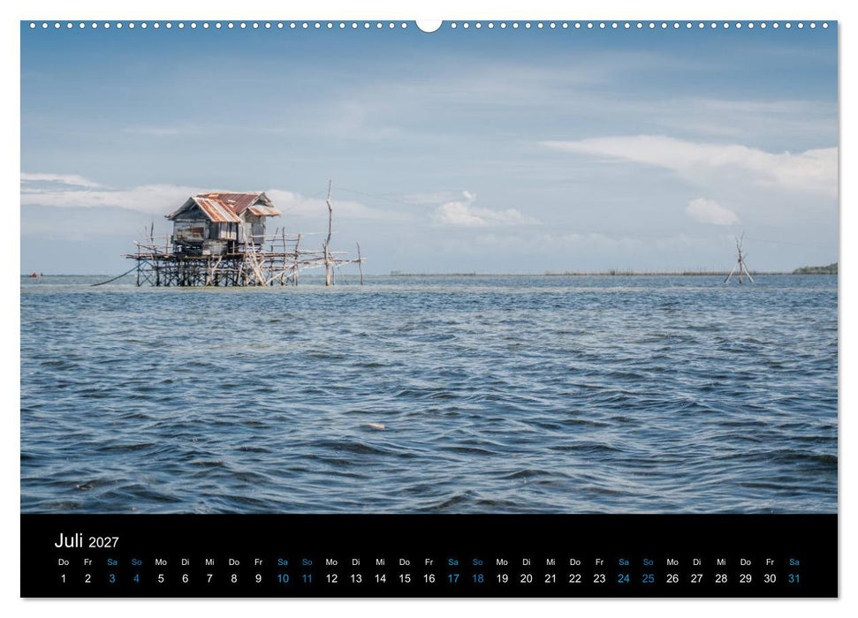Select Saturday date 3
This screenshot has height=618, width=858.
pos(112,578)
